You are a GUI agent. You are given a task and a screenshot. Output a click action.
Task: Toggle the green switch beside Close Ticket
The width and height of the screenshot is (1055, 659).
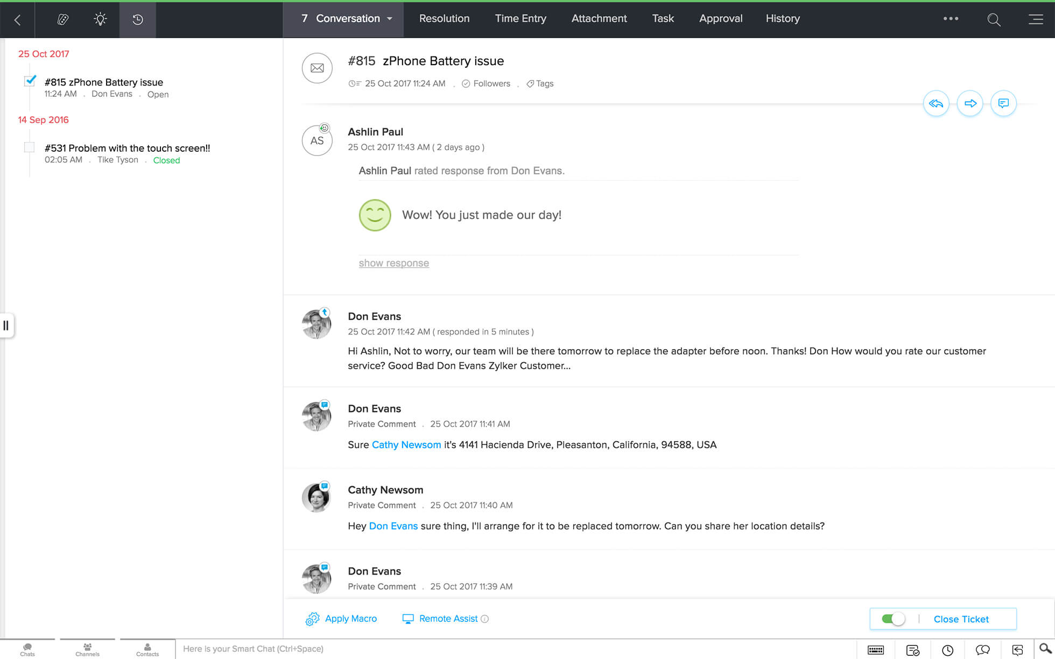[x=894, y=619]
